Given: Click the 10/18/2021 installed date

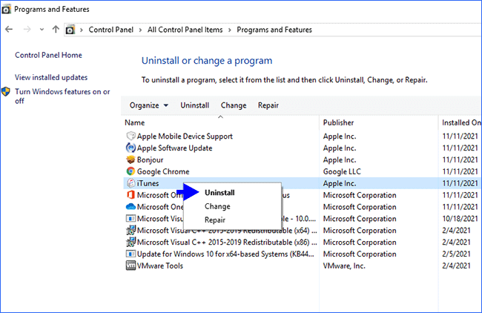Looking at the screenshot, I should point(460,219).
